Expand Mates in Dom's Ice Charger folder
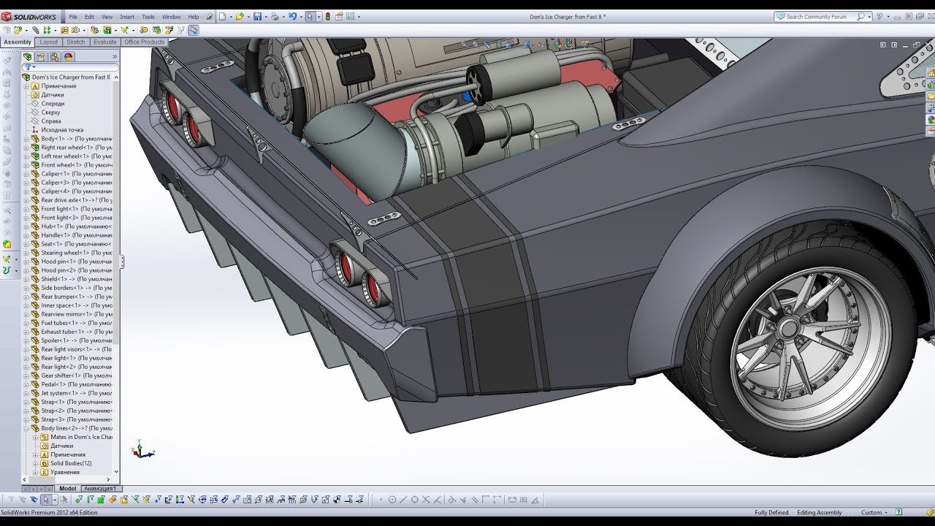The height and width of the screenshot is (526, 935). click(35, 437)
